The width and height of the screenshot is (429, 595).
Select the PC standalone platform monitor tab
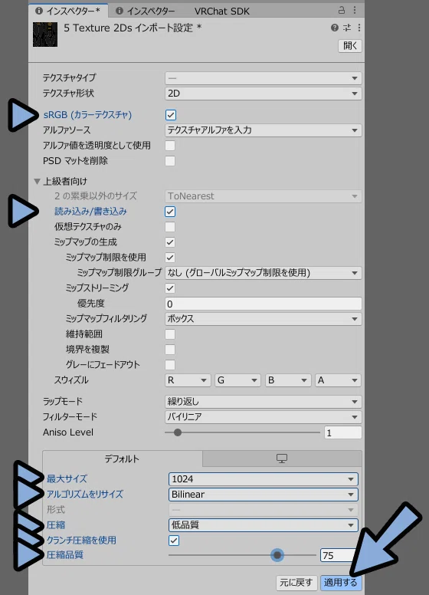click(x=282, y=459)
